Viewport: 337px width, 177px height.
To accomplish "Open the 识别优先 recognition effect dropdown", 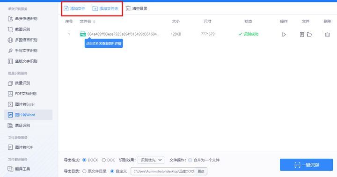I will pos(151,160).
